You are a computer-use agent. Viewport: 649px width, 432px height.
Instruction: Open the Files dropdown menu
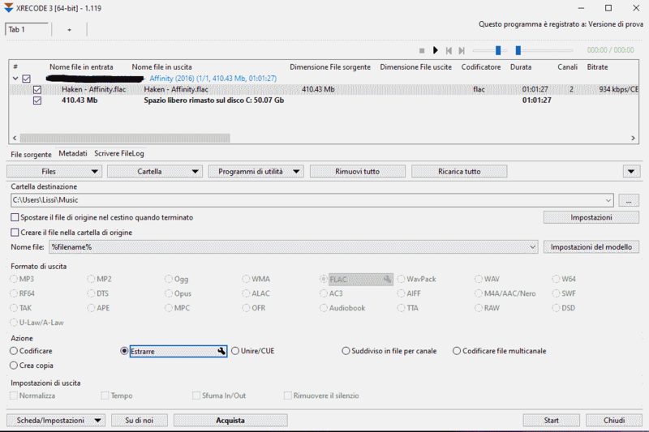tap(54, 171)
